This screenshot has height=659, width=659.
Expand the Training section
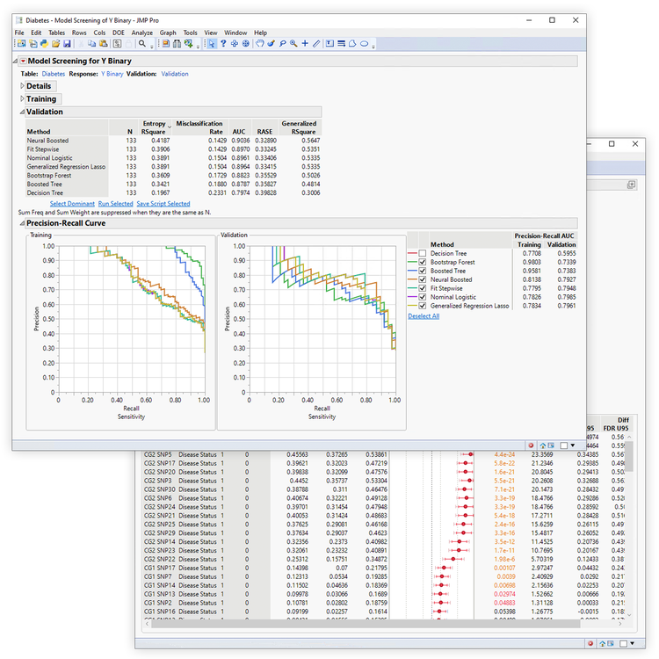click(x=23, y=99)
